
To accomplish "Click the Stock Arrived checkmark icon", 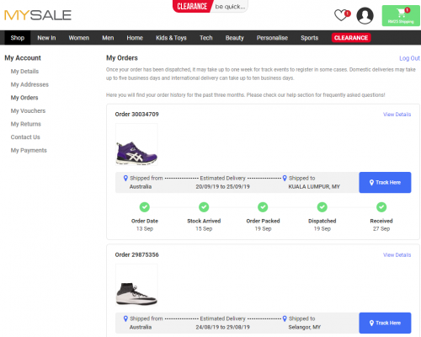I will pos(204,207).
